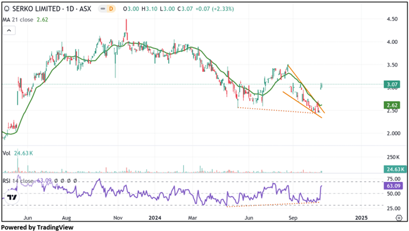Click the Mar time axis label
Viewport: 409px width, 231px height.
tap(193, 218)
